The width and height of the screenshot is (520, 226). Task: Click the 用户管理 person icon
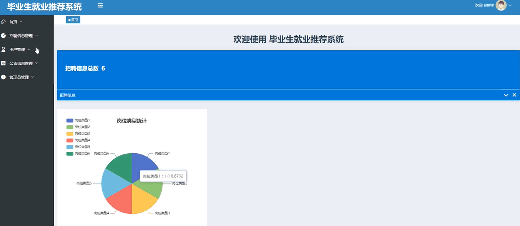3,49
